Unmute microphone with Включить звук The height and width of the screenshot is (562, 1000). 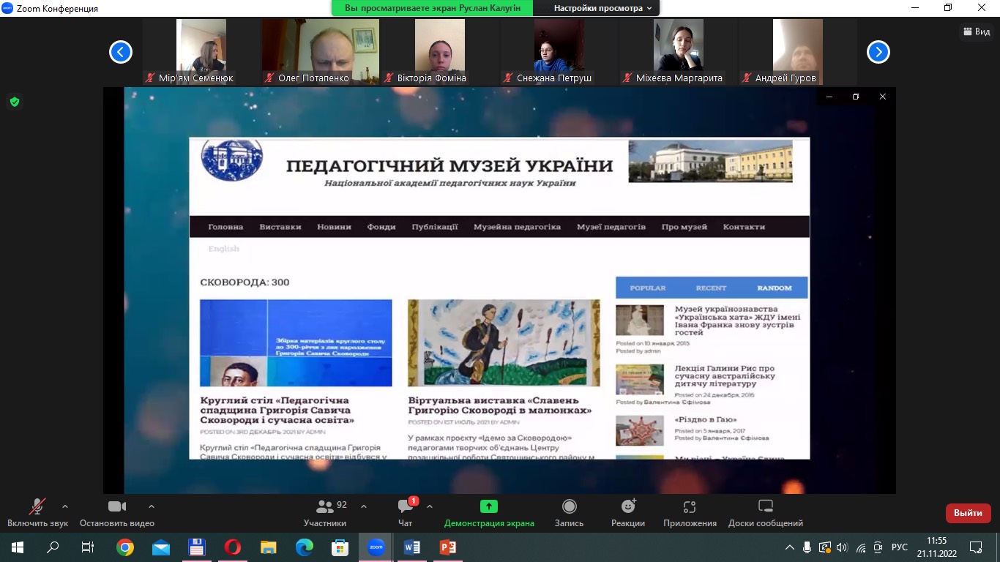(x=37, y=506)
